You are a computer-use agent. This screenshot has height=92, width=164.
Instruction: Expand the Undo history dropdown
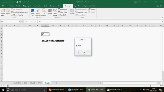22,2
